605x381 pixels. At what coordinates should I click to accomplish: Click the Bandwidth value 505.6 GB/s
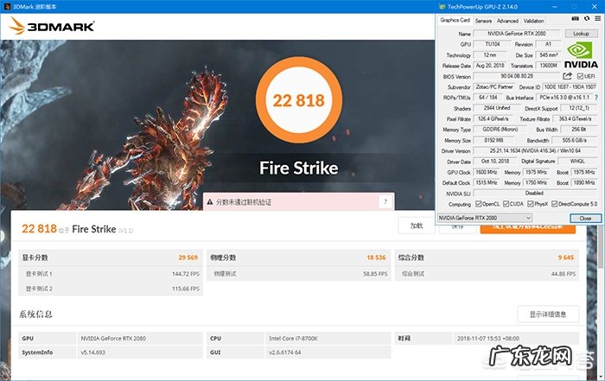574,140
